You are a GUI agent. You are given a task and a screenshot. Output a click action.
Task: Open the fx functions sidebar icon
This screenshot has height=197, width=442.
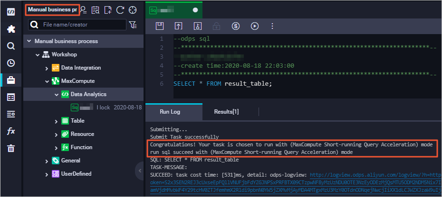(11, 131)
